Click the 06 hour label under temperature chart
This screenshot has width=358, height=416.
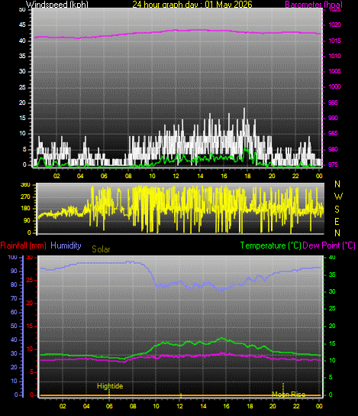pos(109,406)
